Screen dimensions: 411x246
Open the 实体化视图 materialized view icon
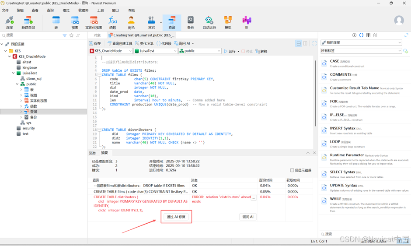click(x=94, y=23)
